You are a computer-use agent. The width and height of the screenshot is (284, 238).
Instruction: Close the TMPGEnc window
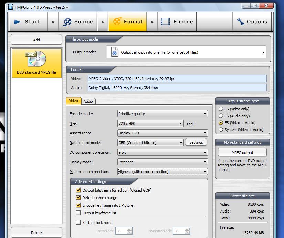tap(266, 6)
